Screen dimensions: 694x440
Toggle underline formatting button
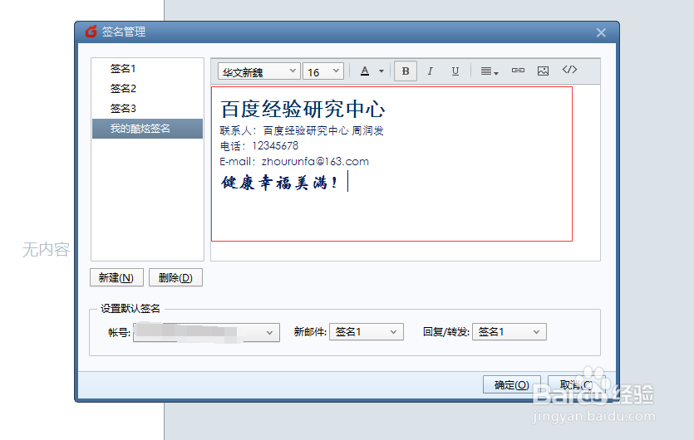[x=455, y=71]
